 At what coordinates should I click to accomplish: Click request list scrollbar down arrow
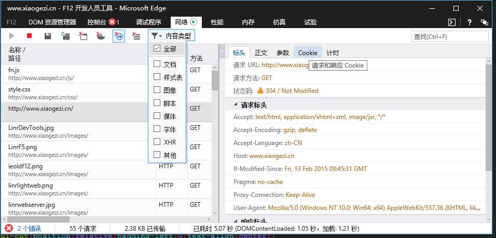(215, 213)
